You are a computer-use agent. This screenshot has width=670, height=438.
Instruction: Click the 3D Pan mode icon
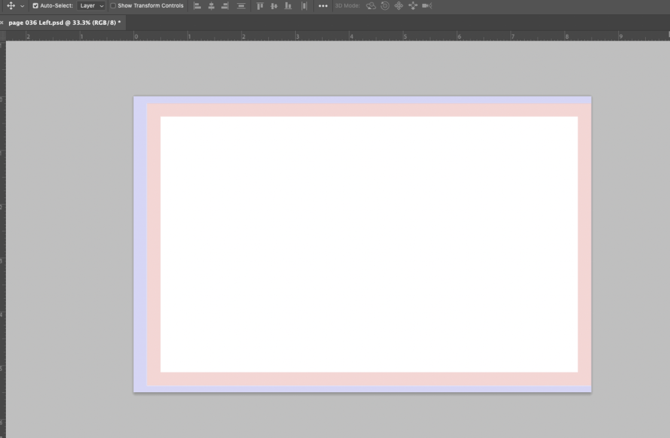pos(398,6)
